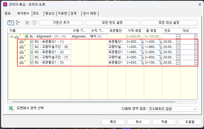Click the expand all categories icon
The image size is (204, 129).
11,23
